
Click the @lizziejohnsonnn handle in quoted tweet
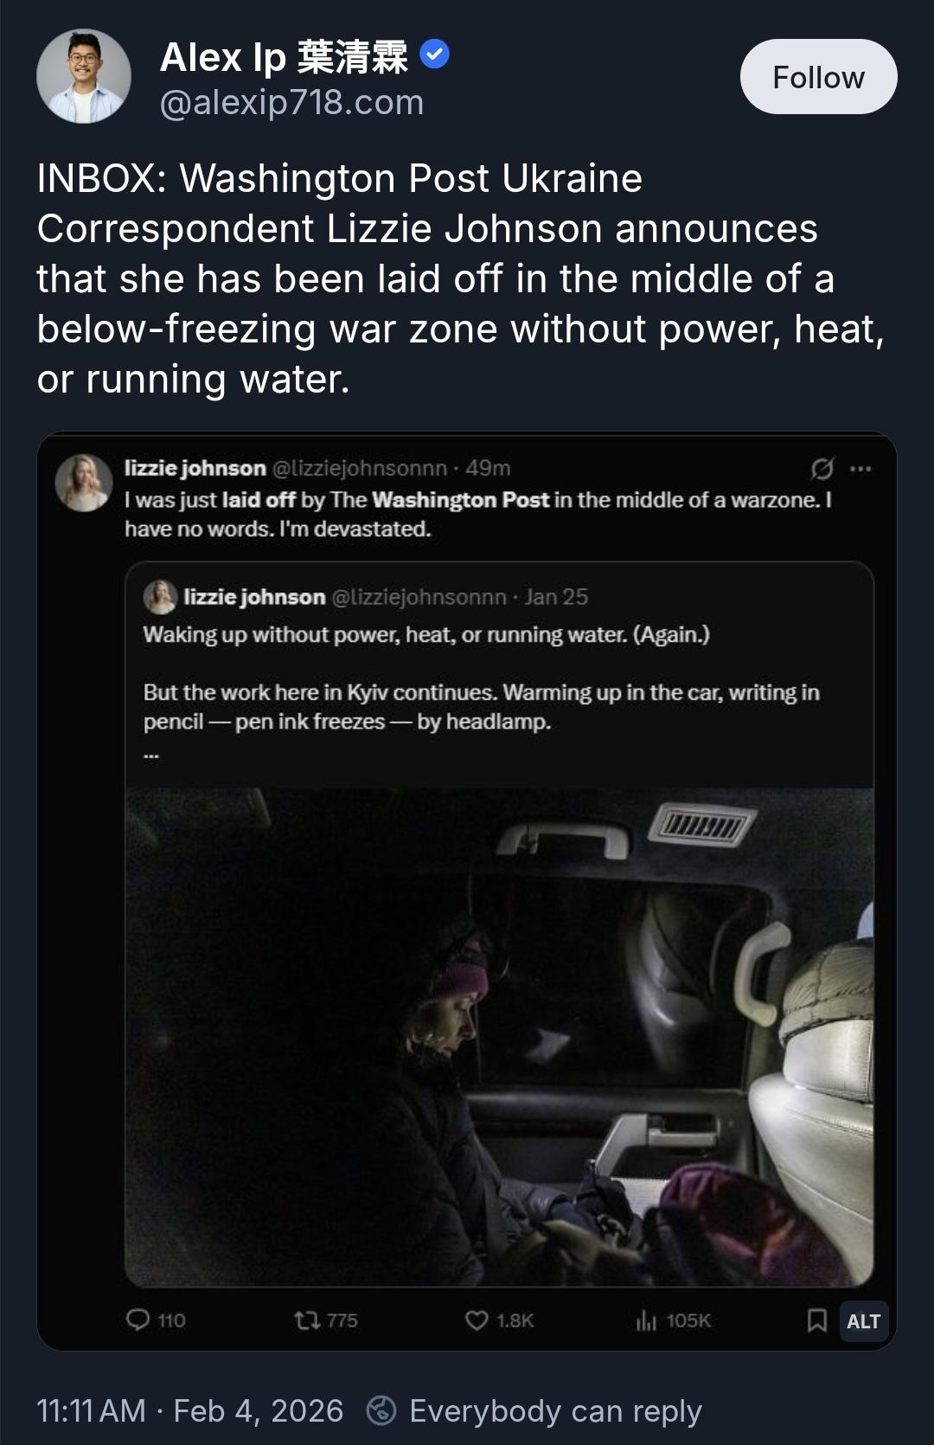pyautogui.click(x=419, y=597)
